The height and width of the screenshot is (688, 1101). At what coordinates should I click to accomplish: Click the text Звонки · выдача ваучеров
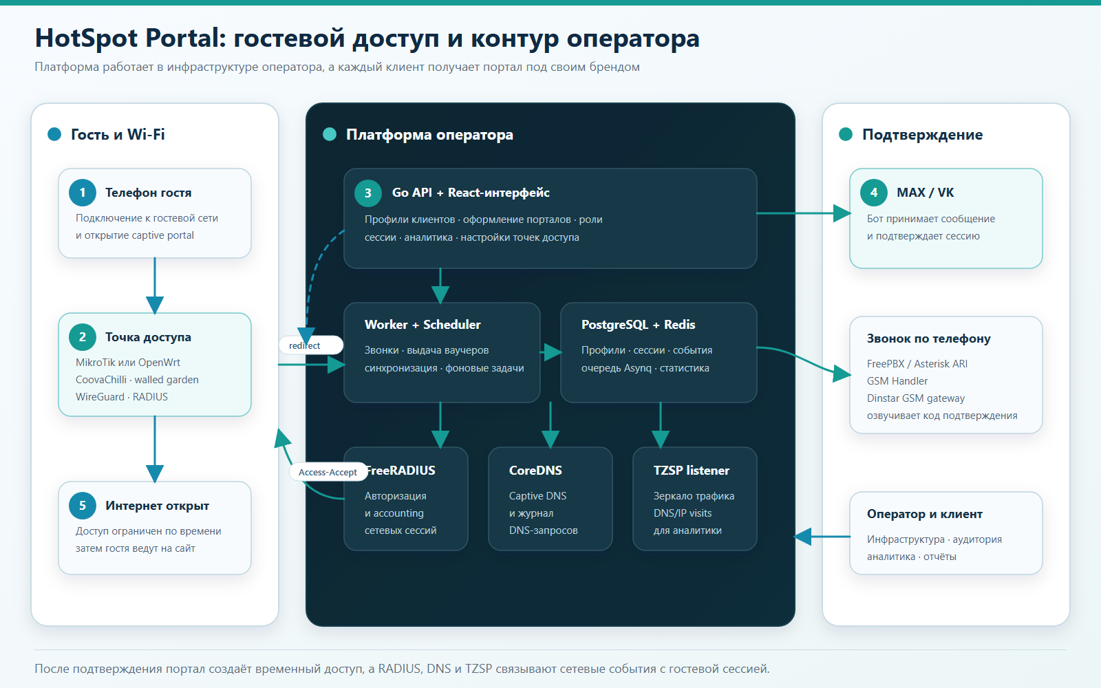[x=427, y=350]
